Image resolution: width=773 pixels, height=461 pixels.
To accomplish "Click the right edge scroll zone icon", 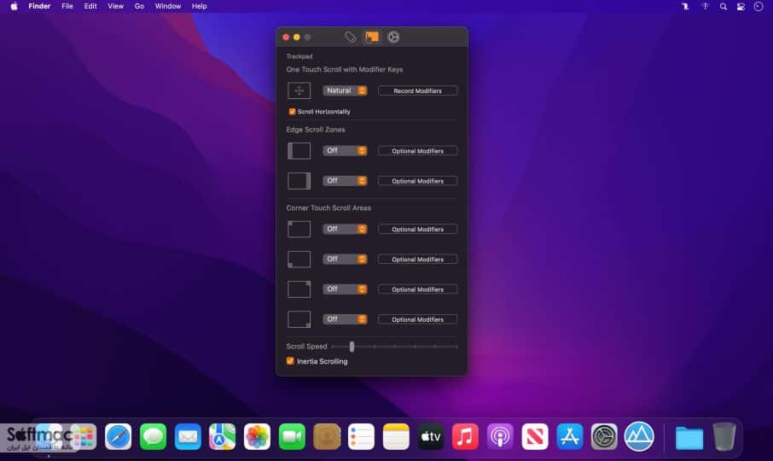I will [299, 181].
